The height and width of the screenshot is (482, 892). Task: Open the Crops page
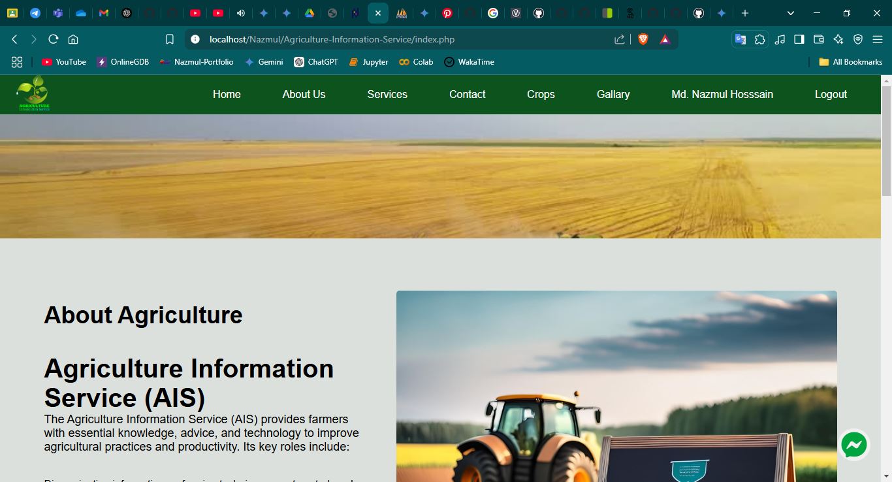(x=541, y=94)
